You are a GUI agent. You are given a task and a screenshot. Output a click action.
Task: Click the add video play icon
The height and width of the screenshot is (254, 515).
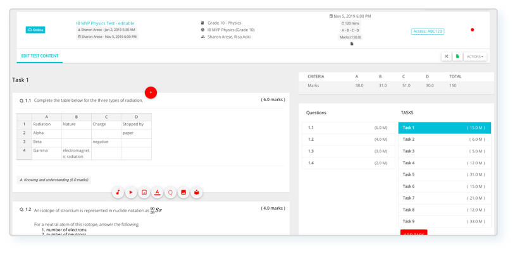pos(131,192)
